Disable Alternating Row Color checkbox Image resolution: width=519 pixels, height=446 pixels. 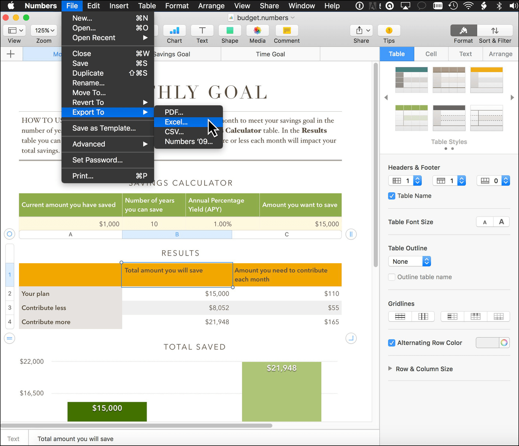pyautogui.click(x=391, y=343)
